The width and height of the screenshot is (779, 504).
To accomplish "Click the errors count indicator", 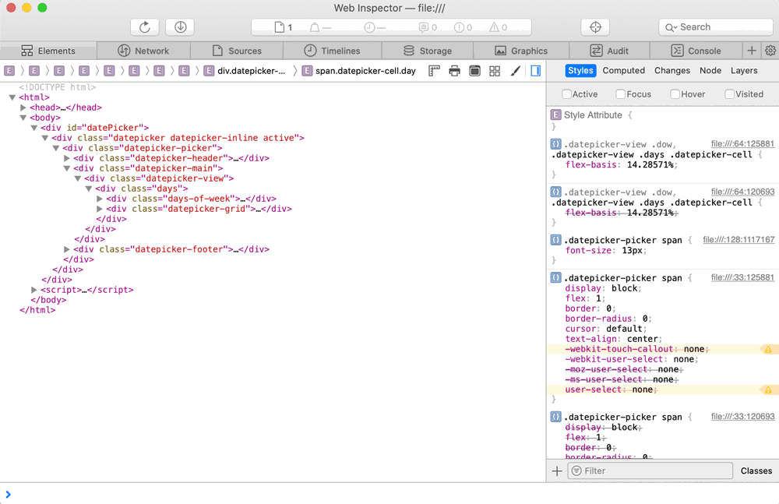I will [463, 27].
